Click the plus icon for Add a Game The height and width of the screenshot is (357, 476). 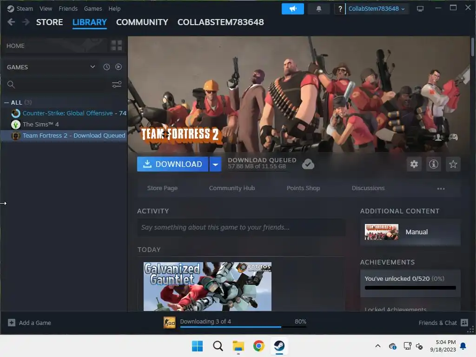click(x=12, y=323)
